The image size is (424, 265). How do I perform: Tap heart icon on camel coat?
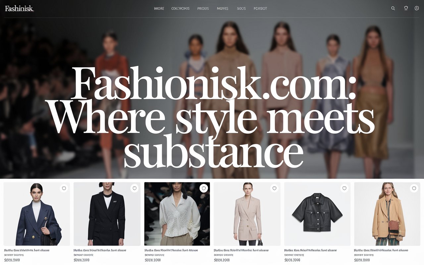(414, 188)
